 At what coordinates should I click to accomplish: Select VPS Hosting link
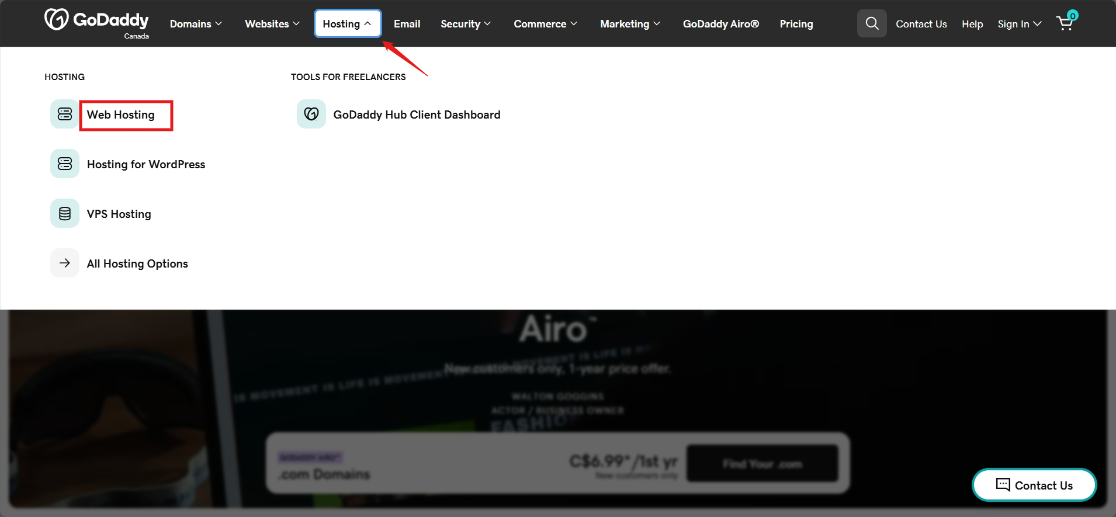[119, 214]
